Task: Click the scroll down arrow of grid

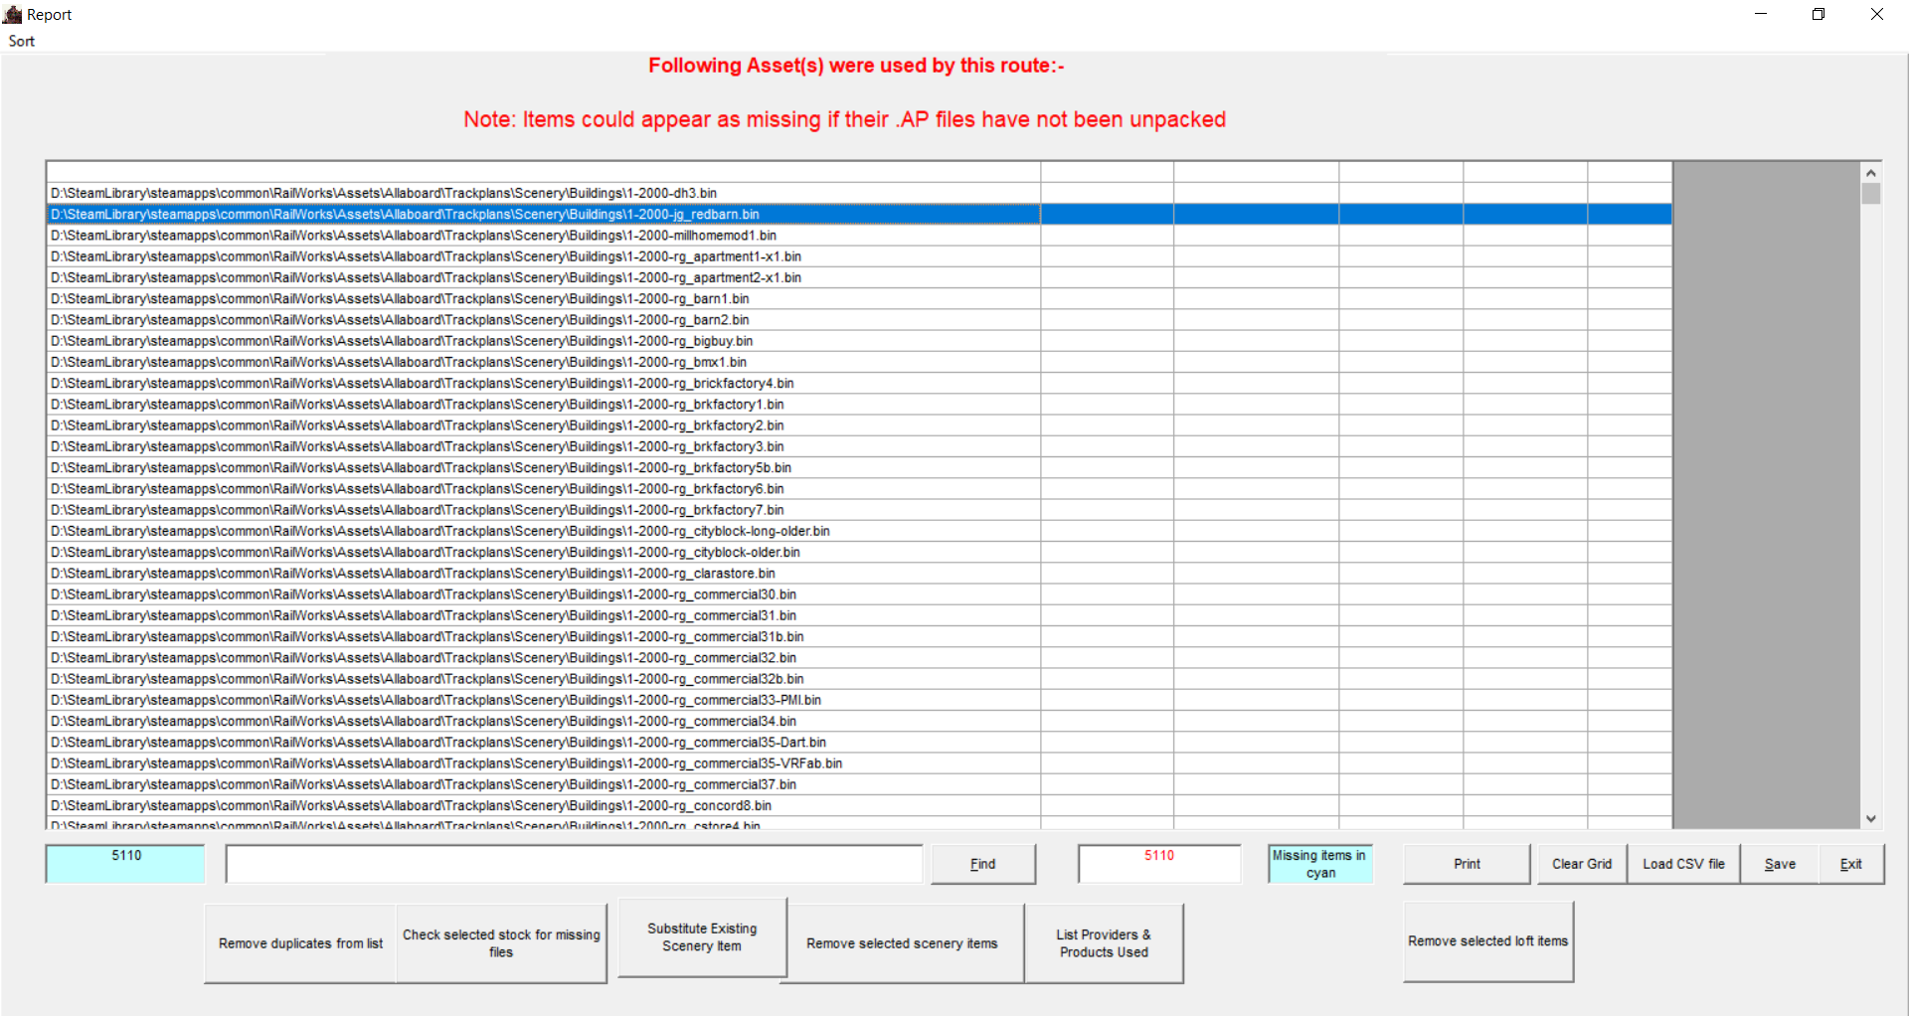Action: 1870,818
